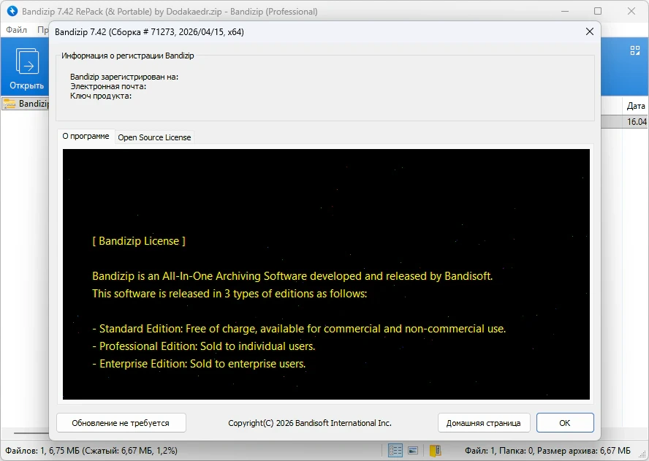Click the Дата column header

635,106
